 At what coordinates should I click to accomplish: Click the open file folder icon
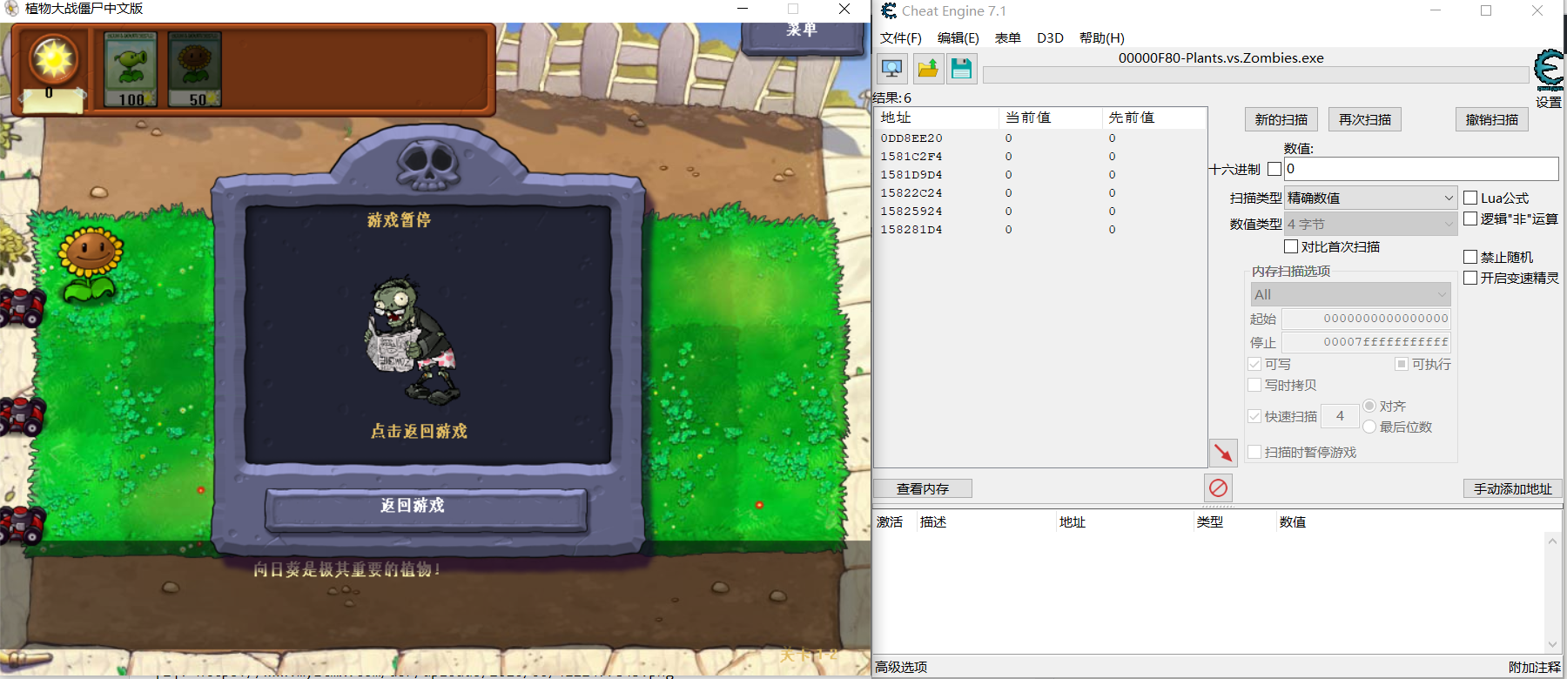point(928,69)
